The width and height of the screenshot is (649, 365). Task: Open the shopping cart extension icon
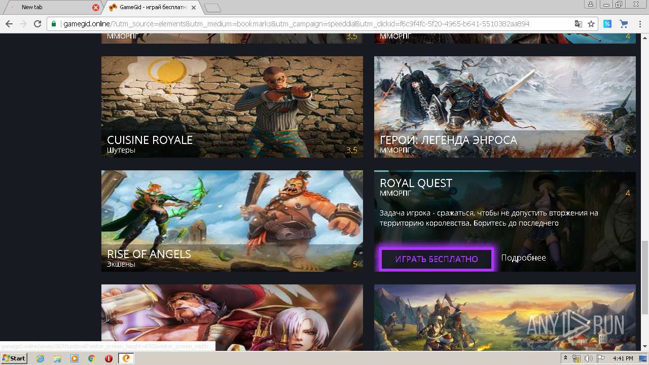click(x=623, y=24)
